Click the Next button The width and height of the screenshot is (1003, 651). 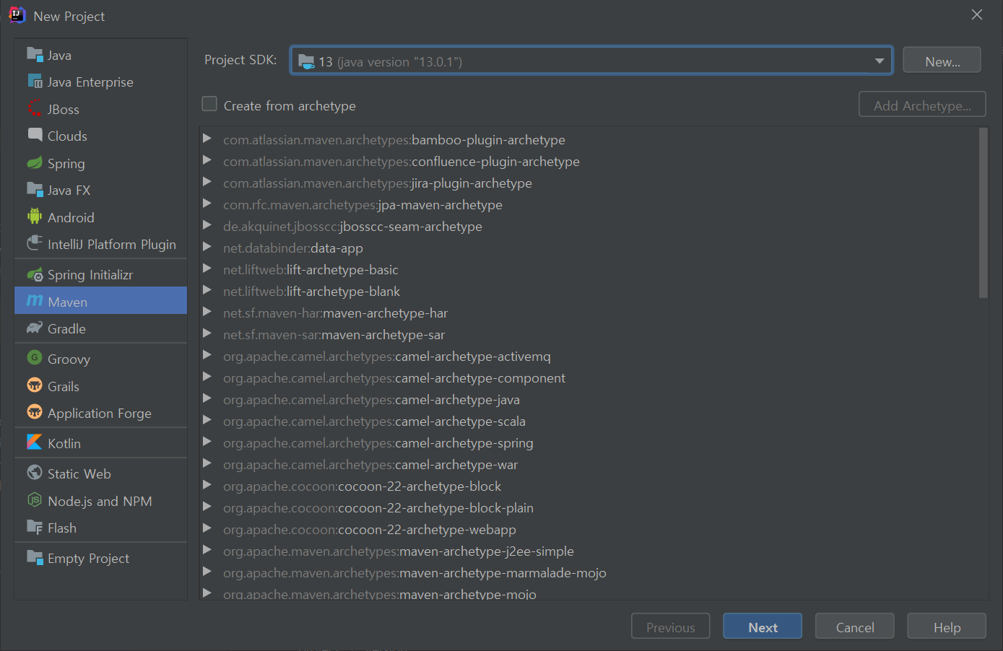763,626
